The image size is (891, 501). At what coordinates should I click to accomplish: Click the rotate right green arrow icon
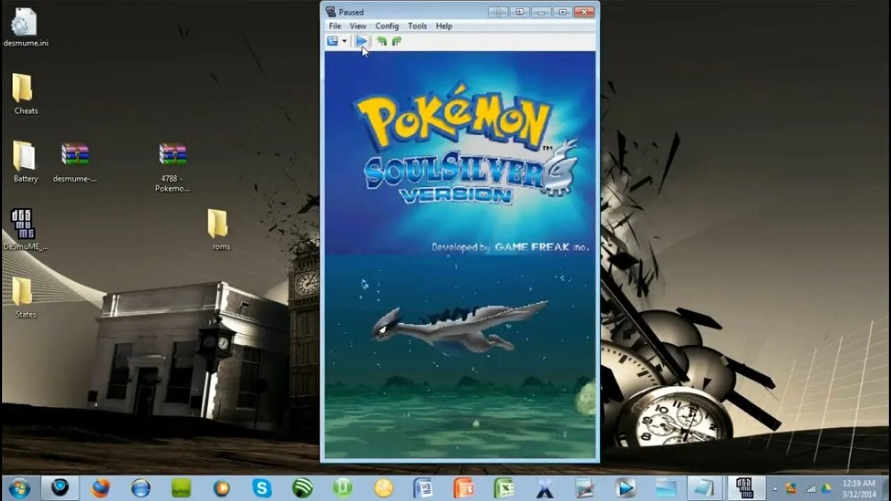[x=397, y=41]
